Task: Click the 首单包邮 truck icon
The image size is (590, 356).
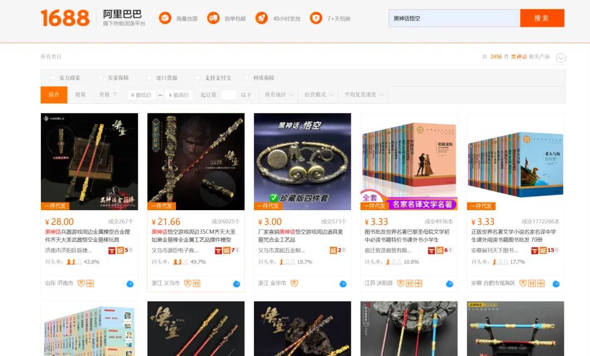Action: point(213,17)
